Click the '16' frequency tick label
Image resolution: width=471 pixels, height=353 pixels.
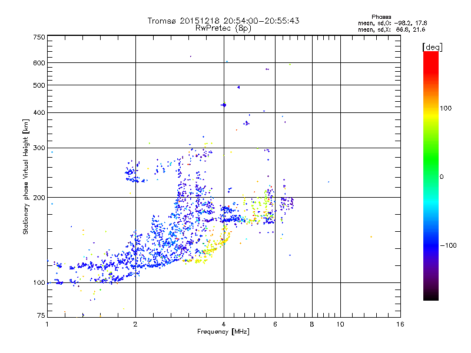pos(400,324)
